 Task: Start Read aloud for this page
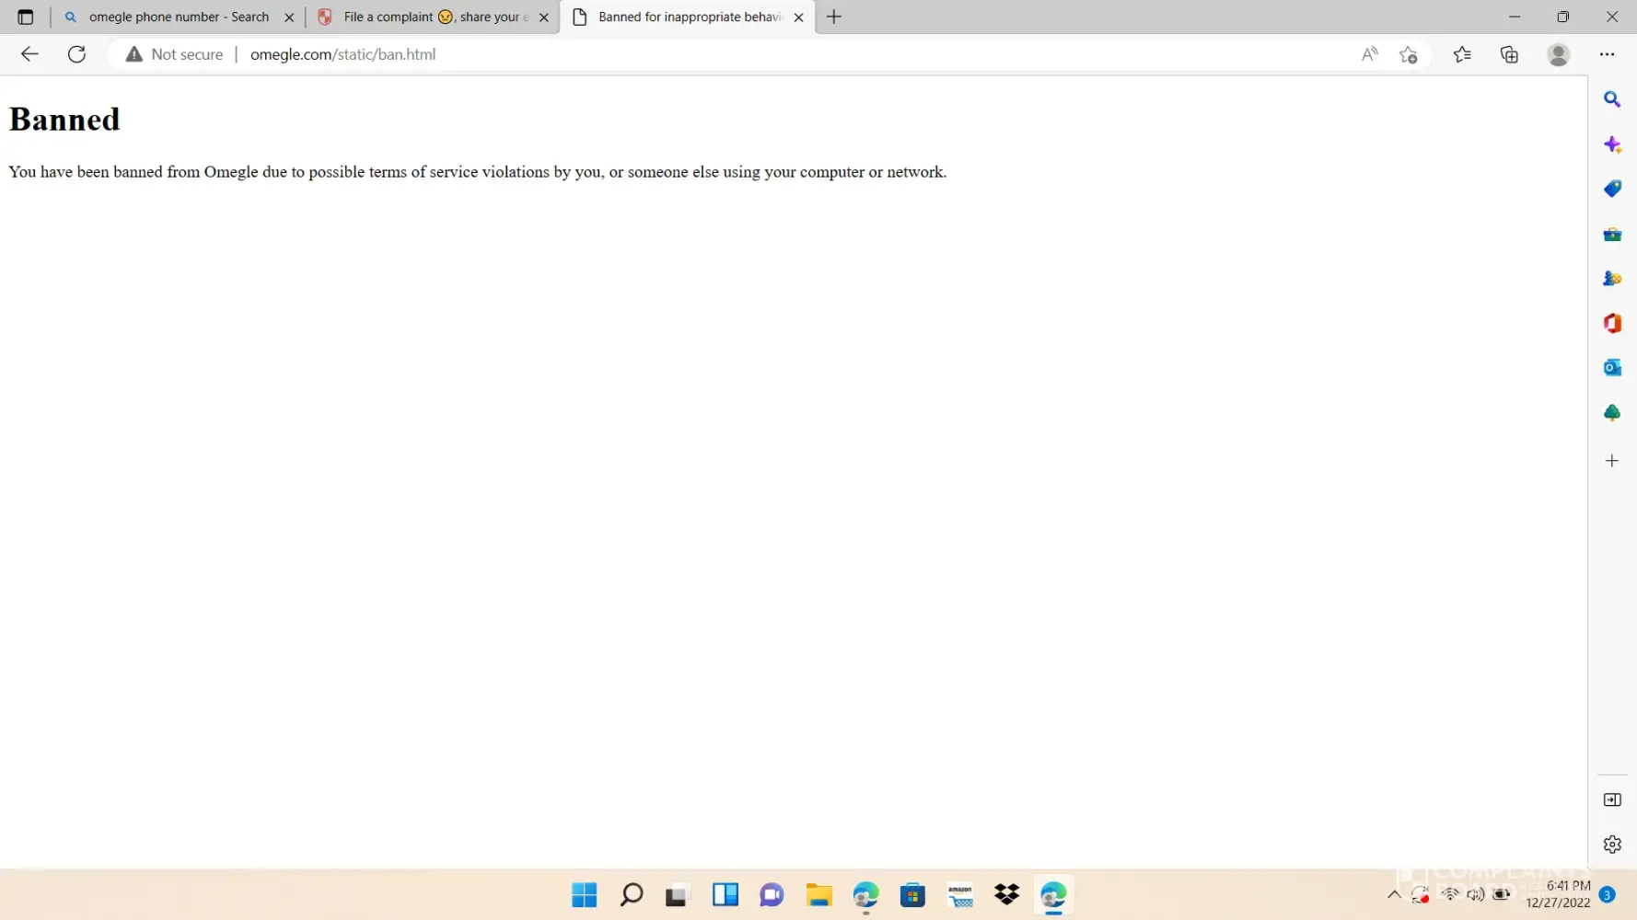coord(1370,54)
